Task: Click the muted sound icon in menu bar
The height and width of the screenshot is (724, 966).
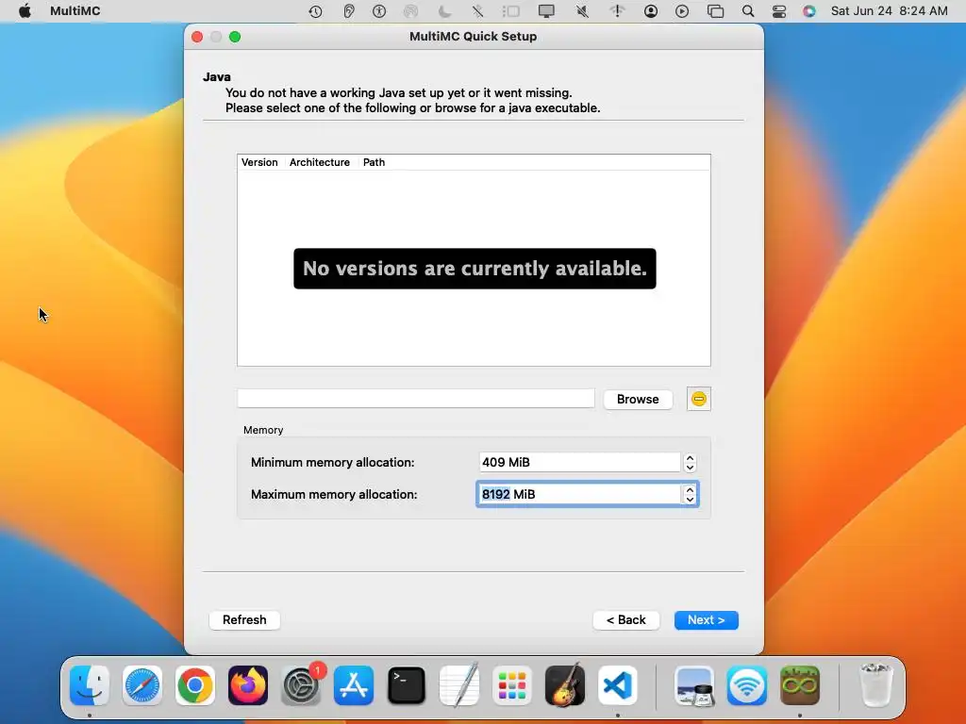Action: pos(581,11)
